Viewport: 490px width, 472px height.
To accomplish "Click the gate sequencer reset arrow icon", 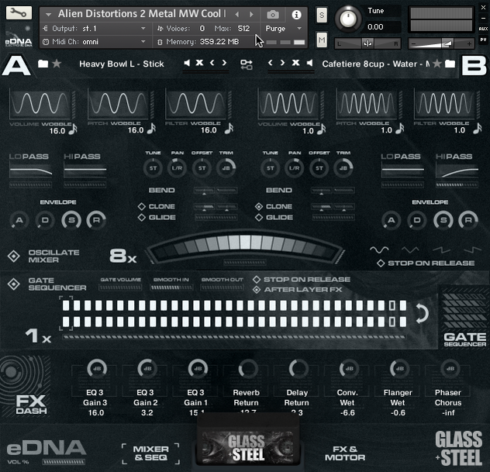I will tap(423, 313).
